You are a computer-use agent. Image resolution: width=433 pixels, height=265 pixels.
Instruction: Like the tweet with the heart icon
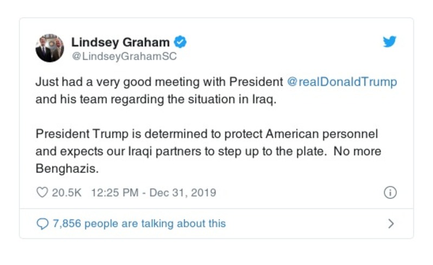click(42, 193)
